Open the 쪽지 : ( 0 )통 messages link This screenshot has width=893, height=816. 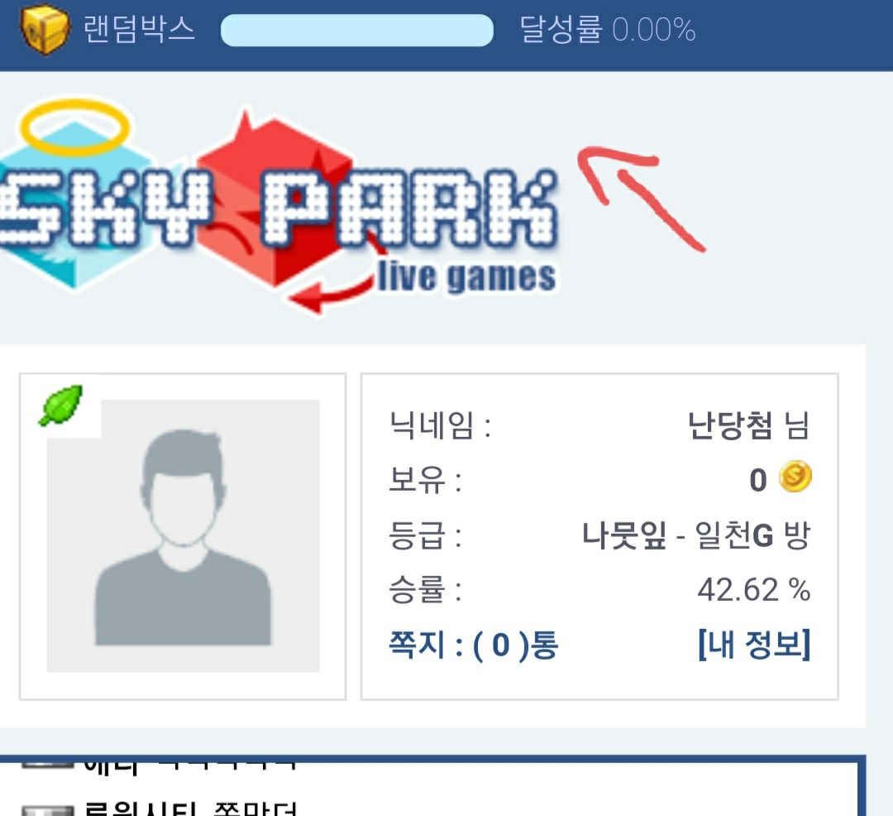(x=473, y=645)
